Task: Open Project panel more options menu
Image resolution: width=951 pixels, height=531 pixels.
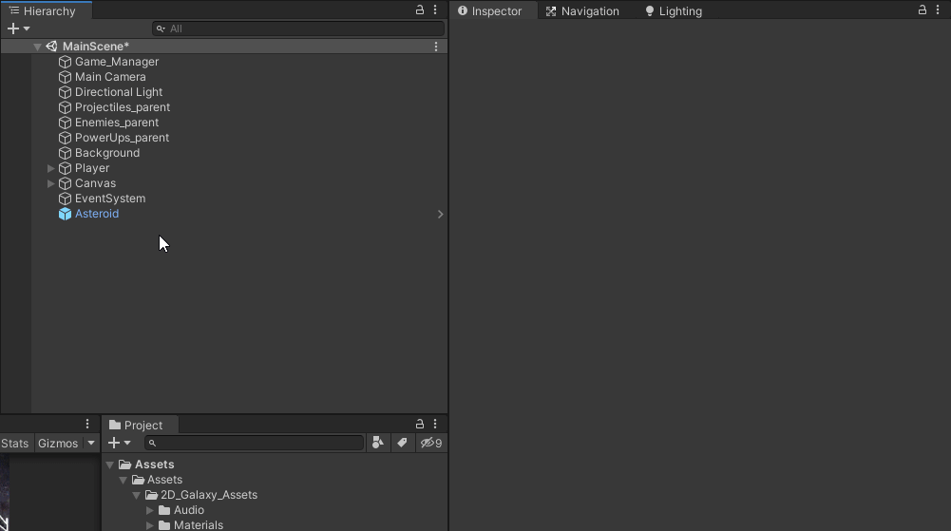Action: tap(435, 424)
